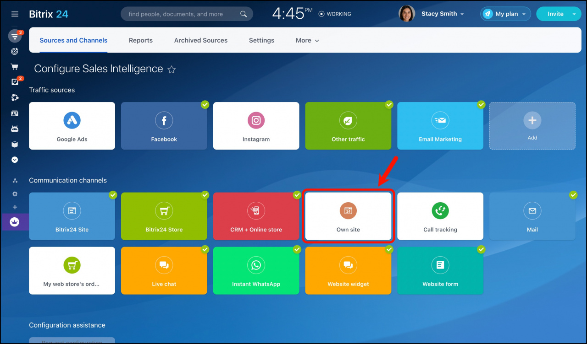Expand more sidebar items chevron
Viewport: 587px width, 344px height.
(x=15, y=160)
